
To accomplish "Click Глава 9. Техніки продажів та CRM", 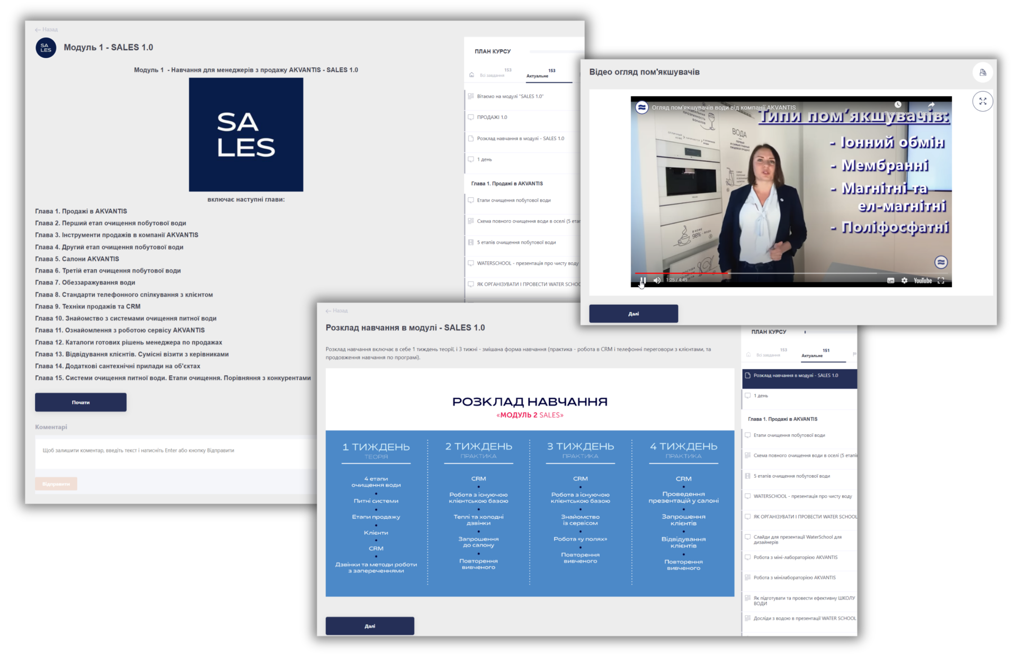I will [x=88, y=306].
